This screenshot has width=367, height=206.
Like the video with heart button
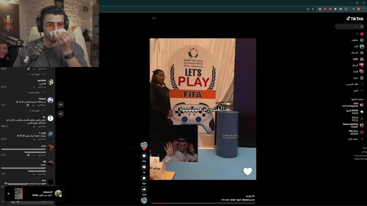click(x=144, y=156)
